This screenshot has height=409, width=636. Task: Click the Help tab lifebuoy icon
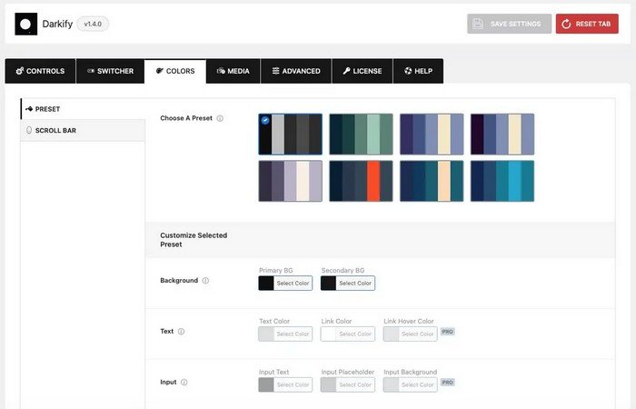click(x=408, y=71)
